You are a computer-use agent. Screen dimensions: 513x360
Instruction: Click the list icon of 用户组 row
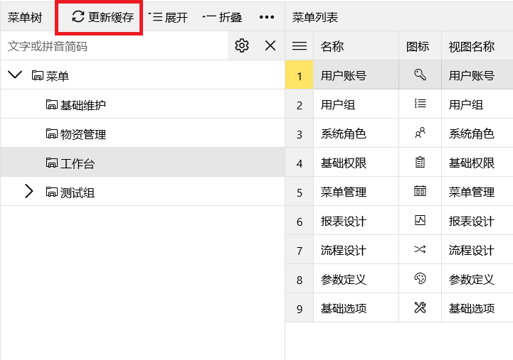(x=420, y=104)
